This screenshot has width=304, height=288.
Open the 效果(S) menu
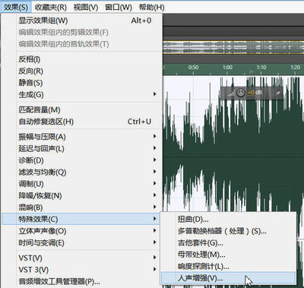click(x=16, y=7)
